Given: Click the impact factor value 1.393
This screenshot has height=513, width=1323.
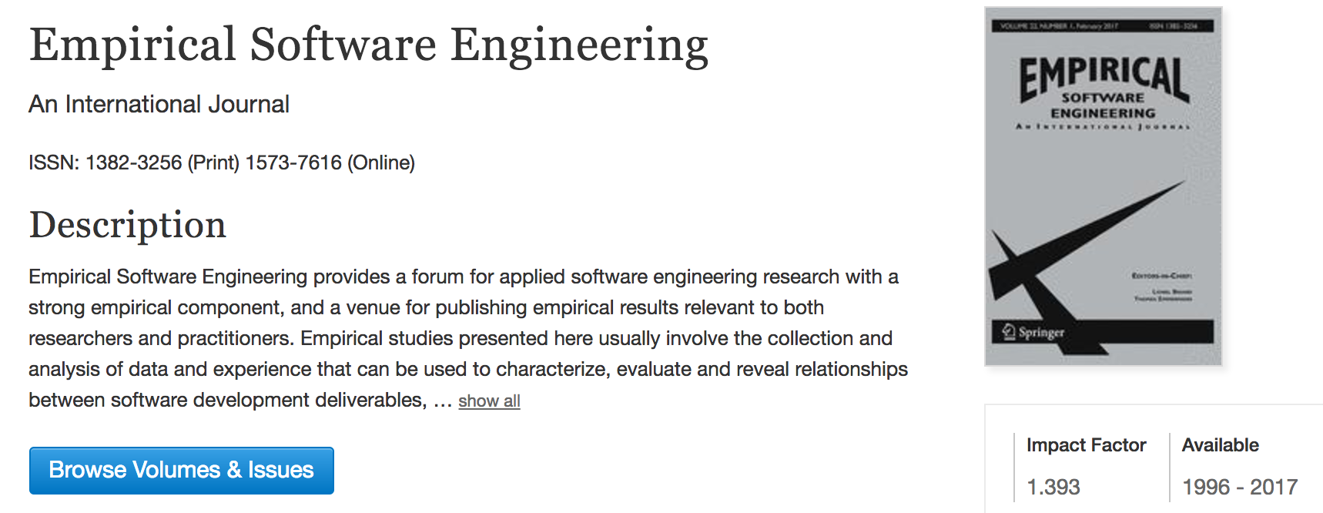Looking at the screenshot, I should coord(1053,487).
